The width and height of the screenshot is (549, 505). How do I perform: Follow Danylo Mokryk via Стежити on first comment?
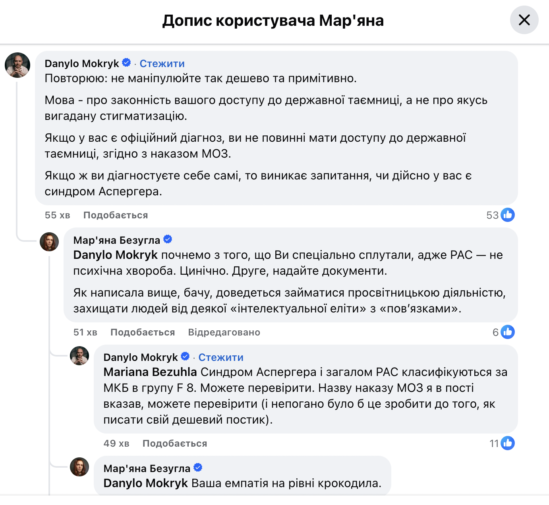point(162,64)
